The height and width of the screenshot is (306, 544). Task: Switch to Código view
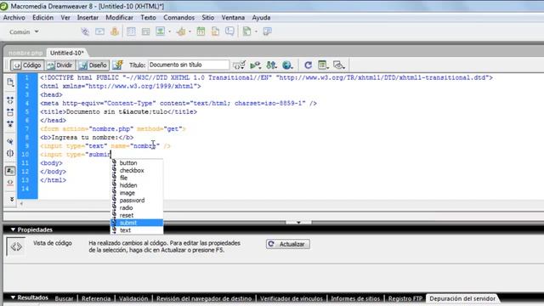[x=27, y=65]
